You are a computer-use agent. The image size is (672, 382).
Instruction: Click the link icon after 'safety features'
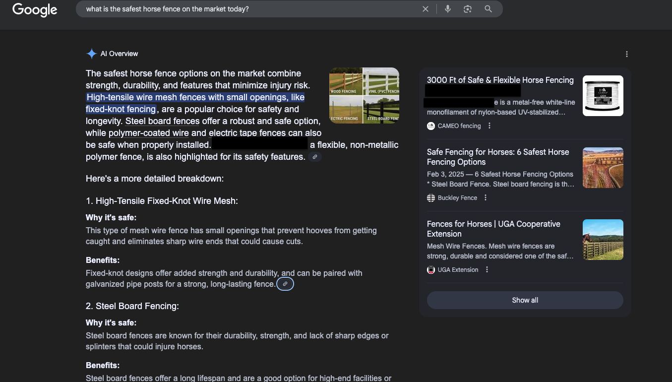314,156
